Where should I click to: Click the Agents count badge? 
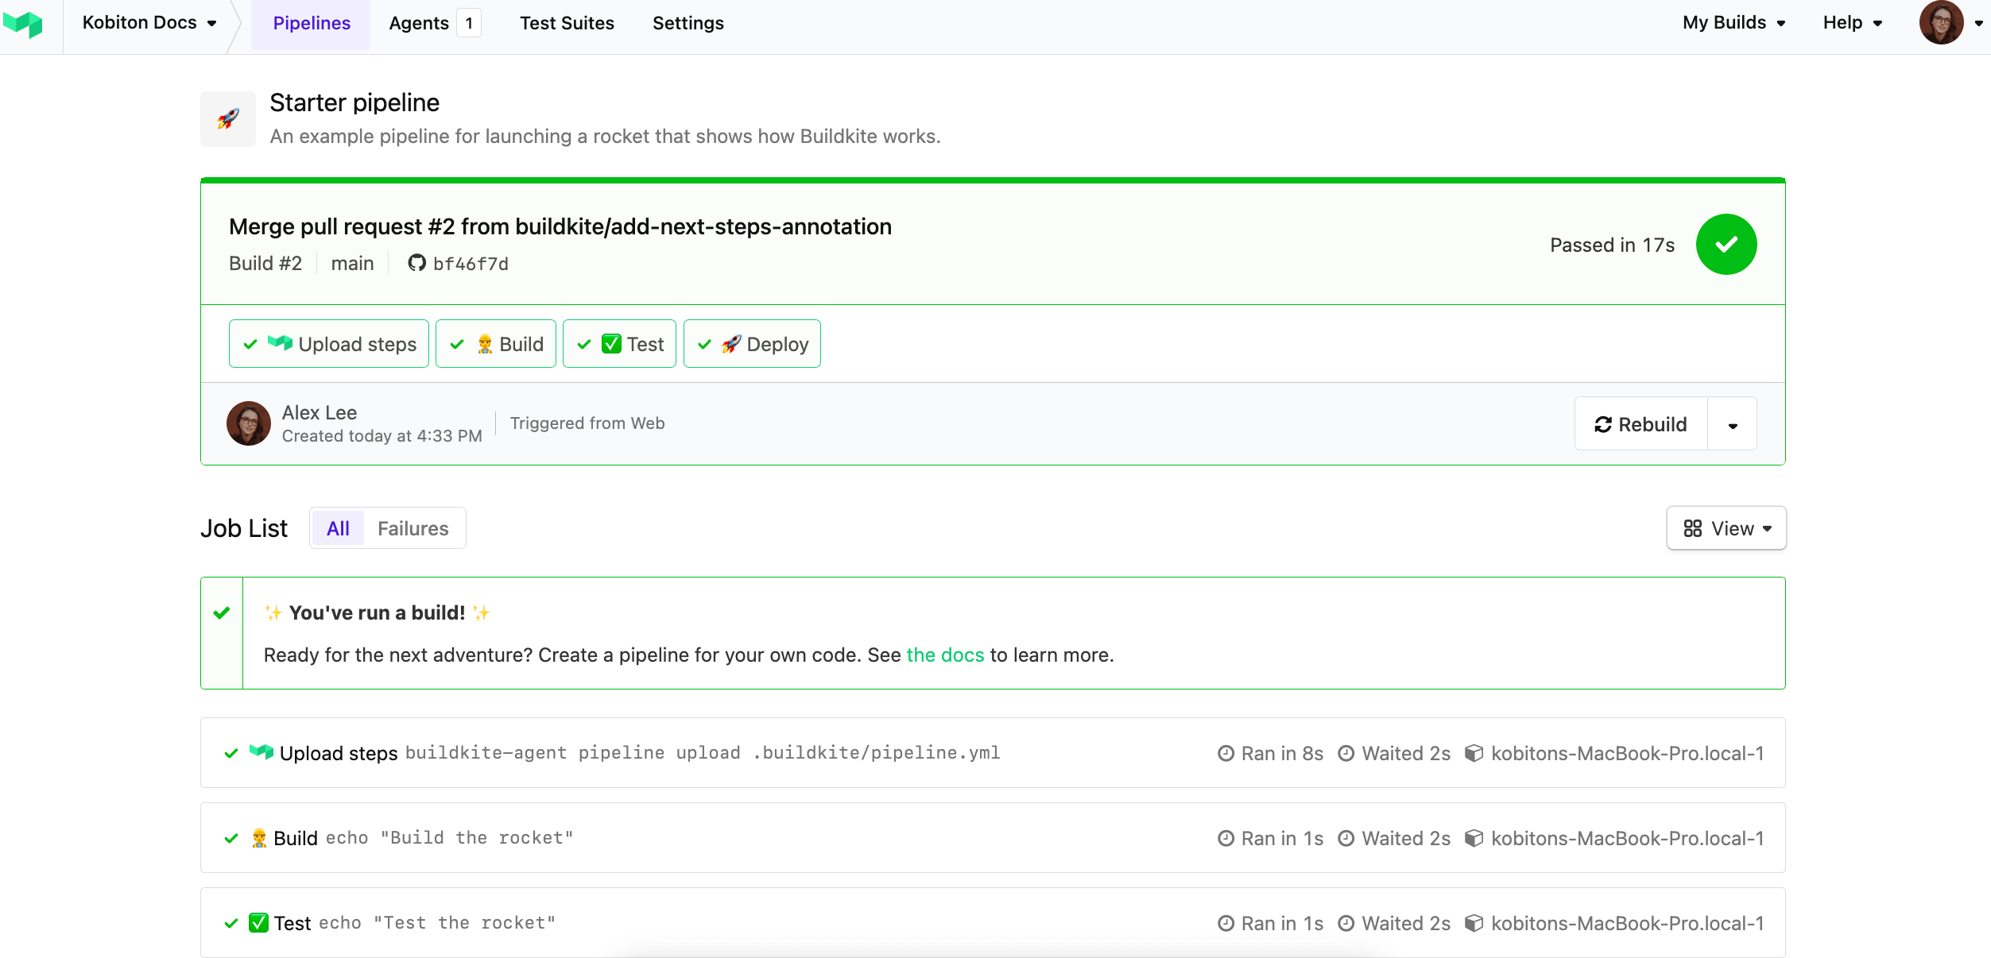coord(469,24)
